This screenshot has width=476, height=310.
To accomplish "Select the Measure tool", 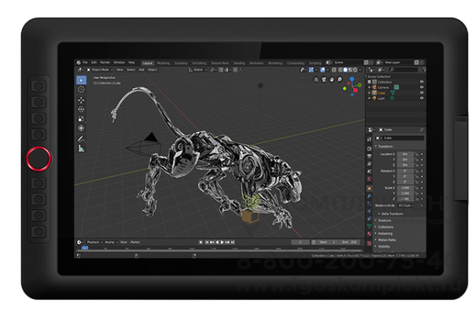I will (x=82, y=149).
